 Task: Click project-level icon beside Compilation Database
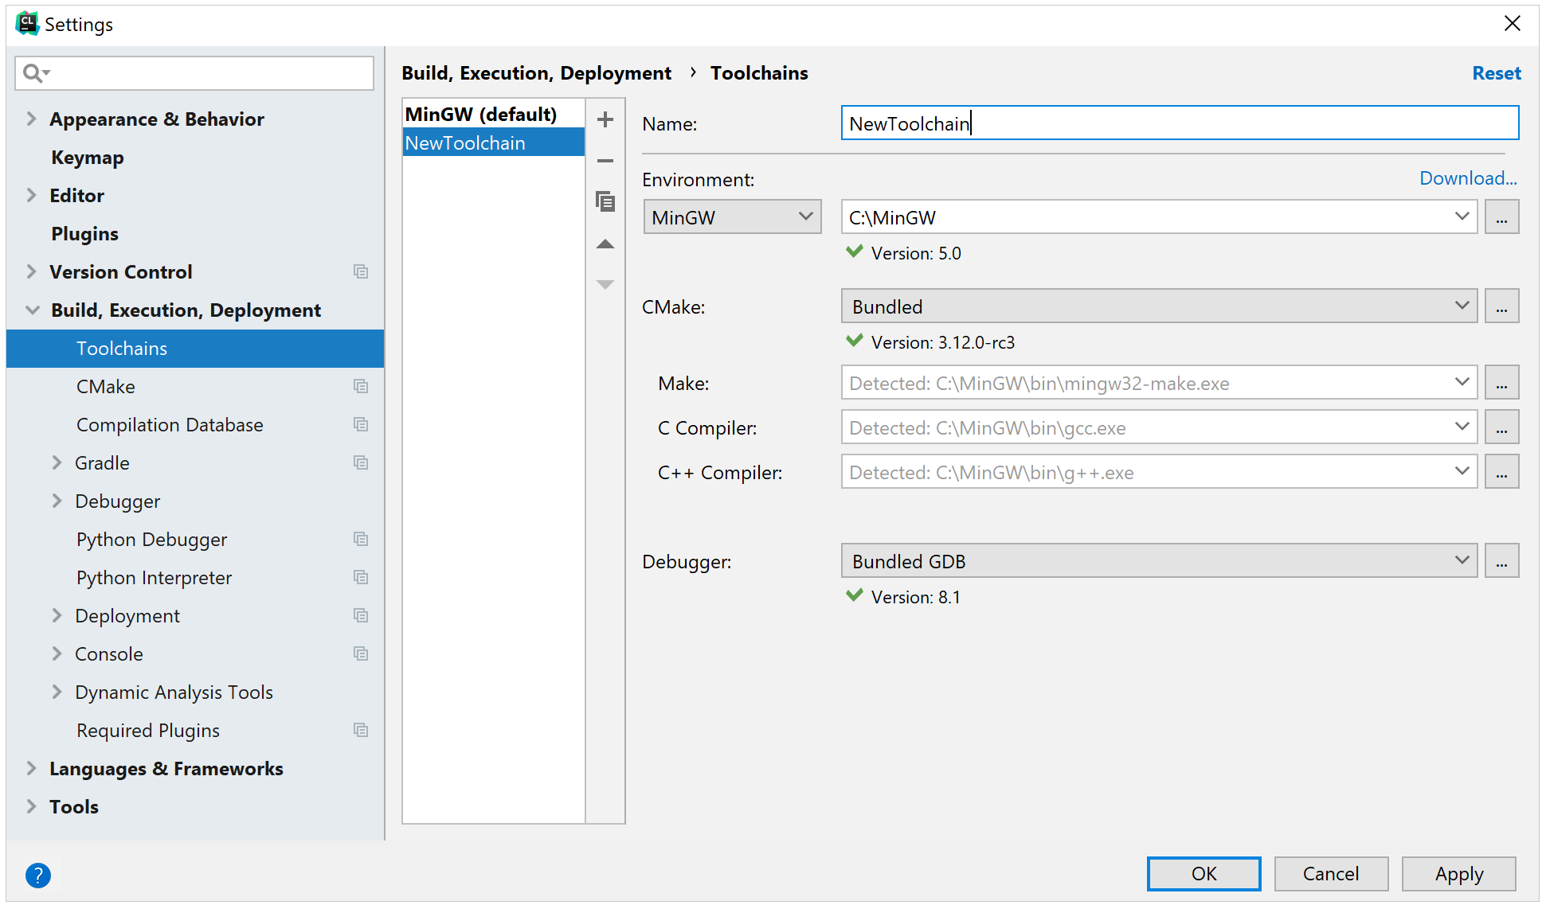pos(361,424)
